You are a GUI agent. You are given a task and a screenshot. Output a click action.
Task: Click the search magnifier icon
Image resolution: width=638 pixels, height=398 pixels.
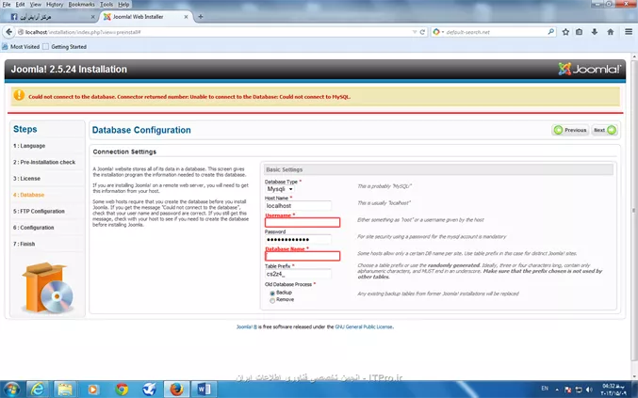551,32
